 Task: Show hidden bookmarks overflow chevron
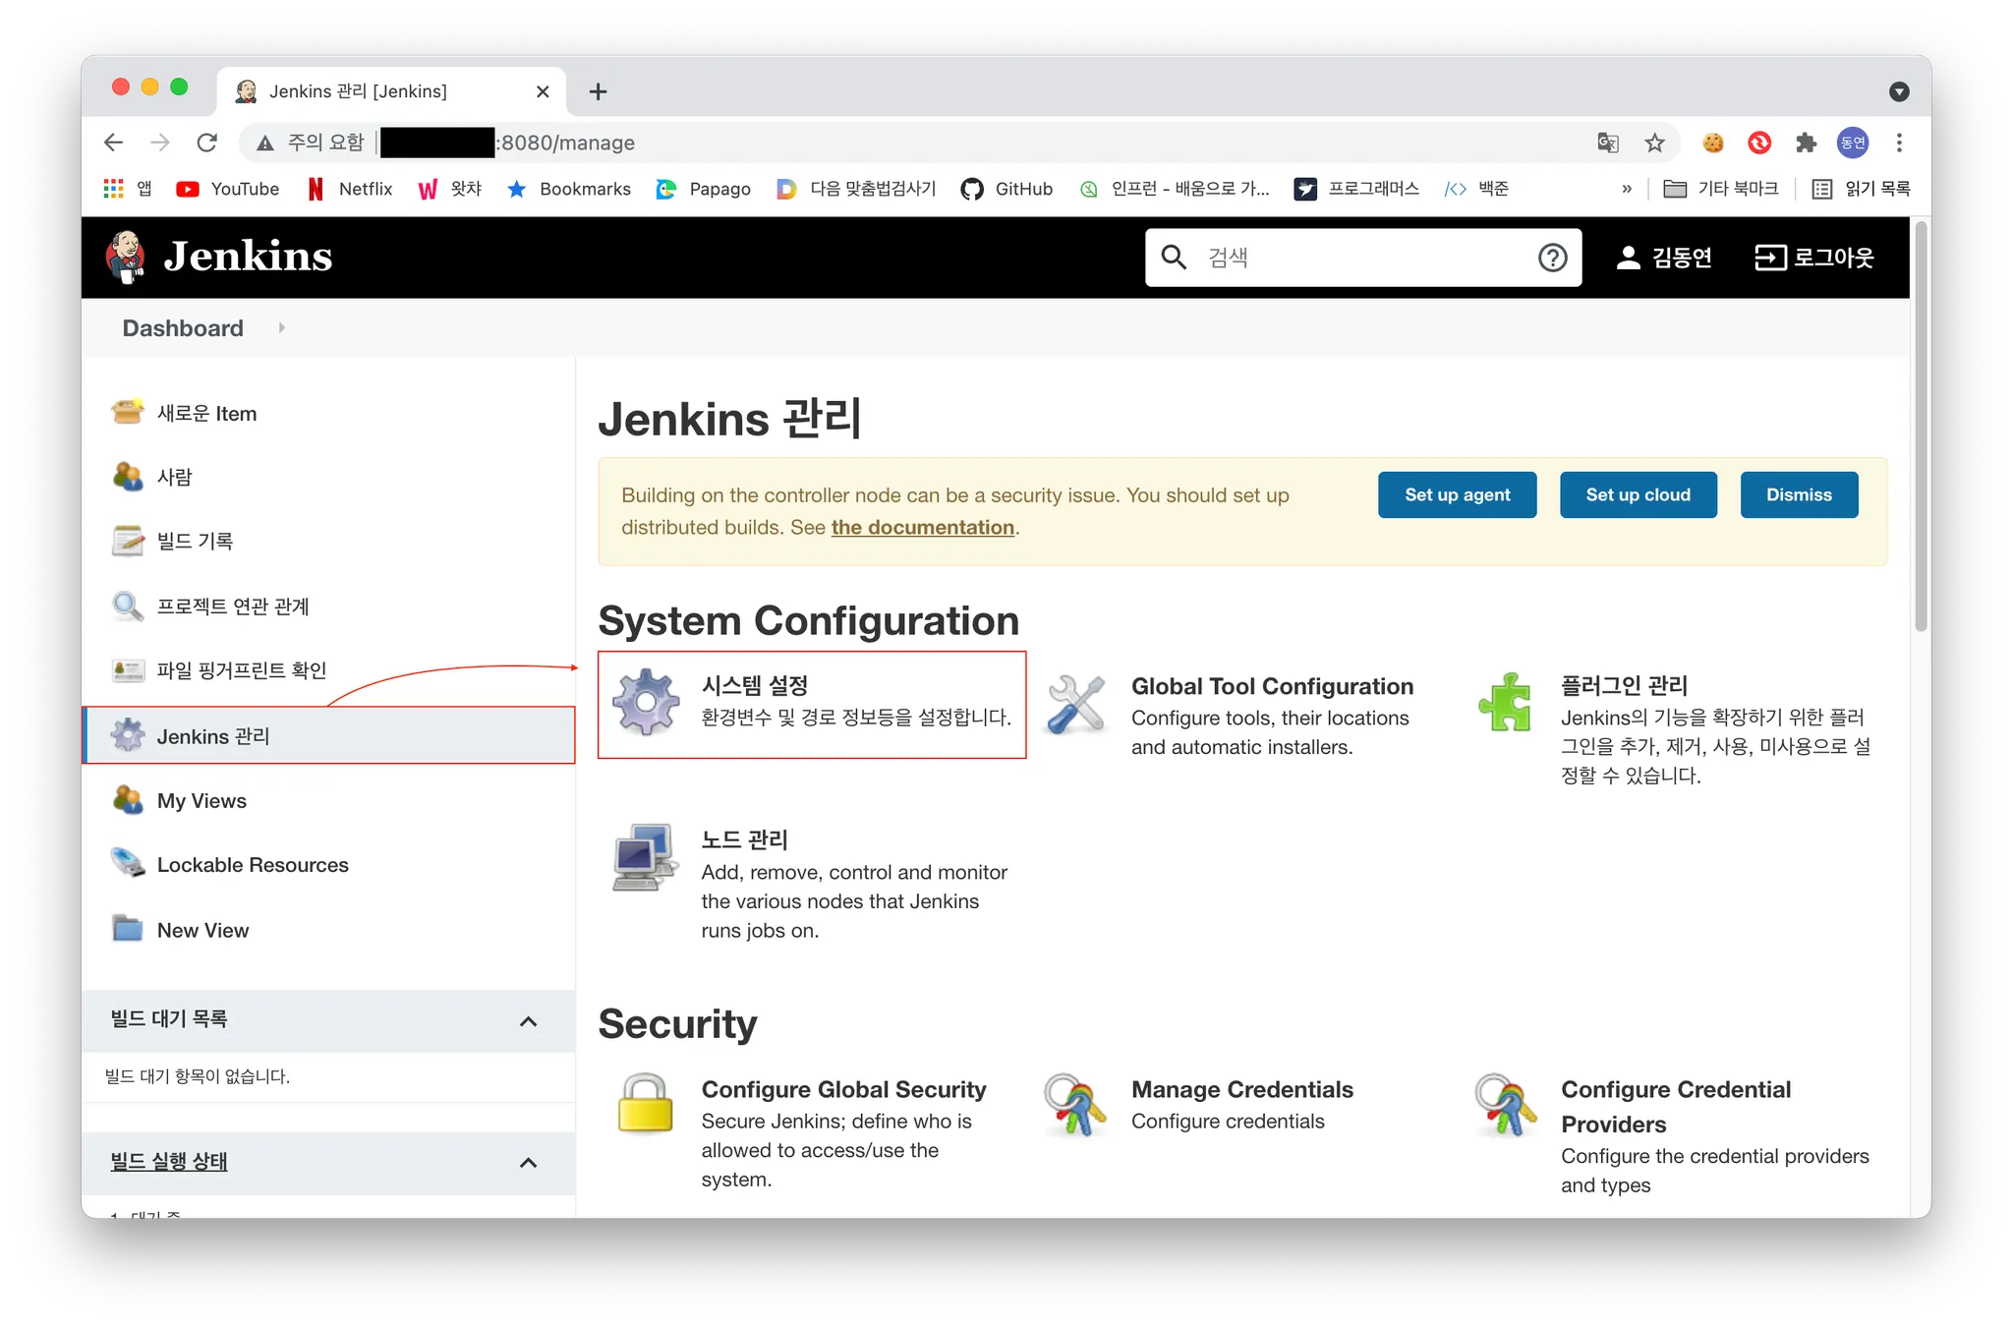(x=1627, y=189)
